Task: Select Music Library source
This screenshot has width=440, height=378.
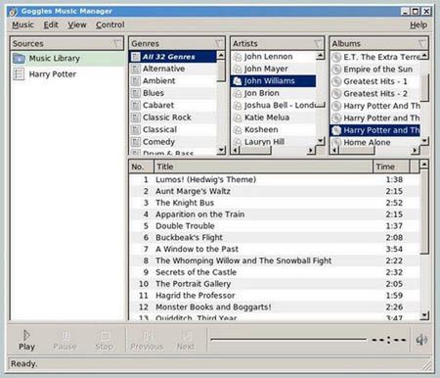Action: point(67,59)
